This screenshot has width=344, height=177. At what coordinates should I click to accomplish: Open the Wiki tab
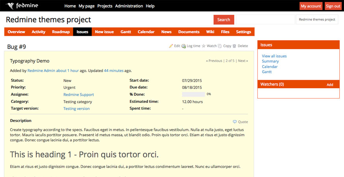(210, 32)
